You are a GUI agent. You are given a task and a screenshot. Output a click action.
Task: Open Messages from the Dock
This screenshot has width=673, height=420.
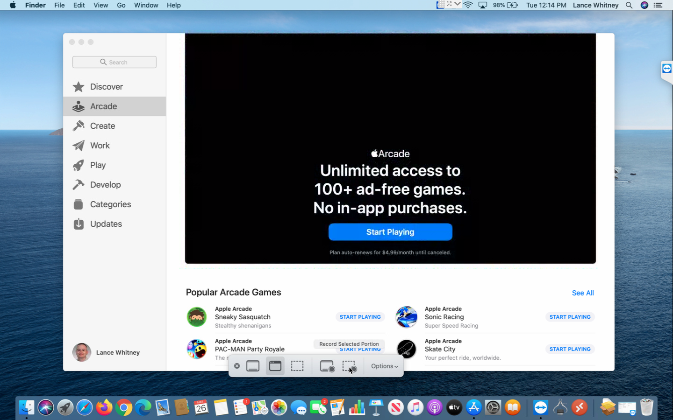point(299,407)
